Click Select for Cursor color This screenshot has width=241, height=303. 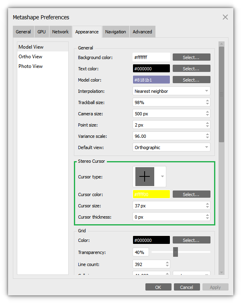click(191, 194)
